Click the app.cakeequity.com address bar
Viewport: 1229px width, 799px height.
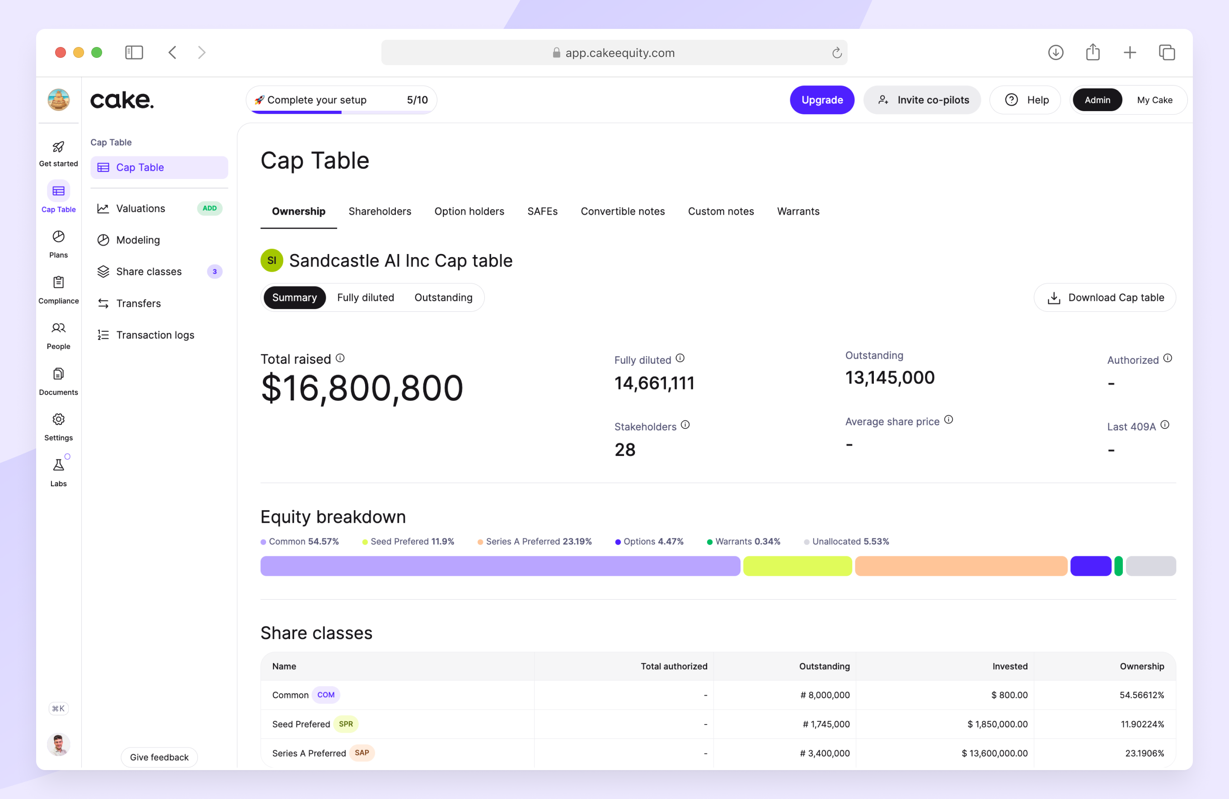614,53
